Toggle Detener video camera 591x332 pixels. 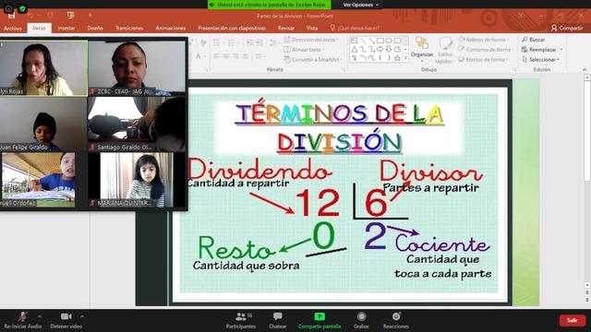(x=66, y=320)
